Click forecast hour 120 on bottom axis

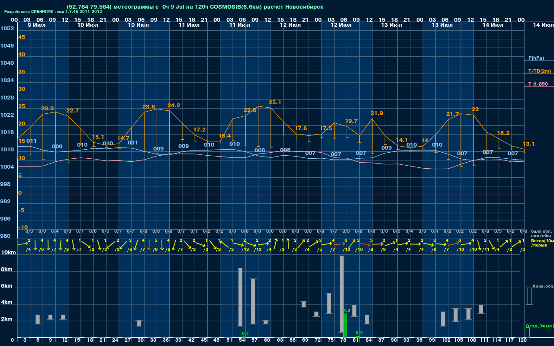click(522, 341)
